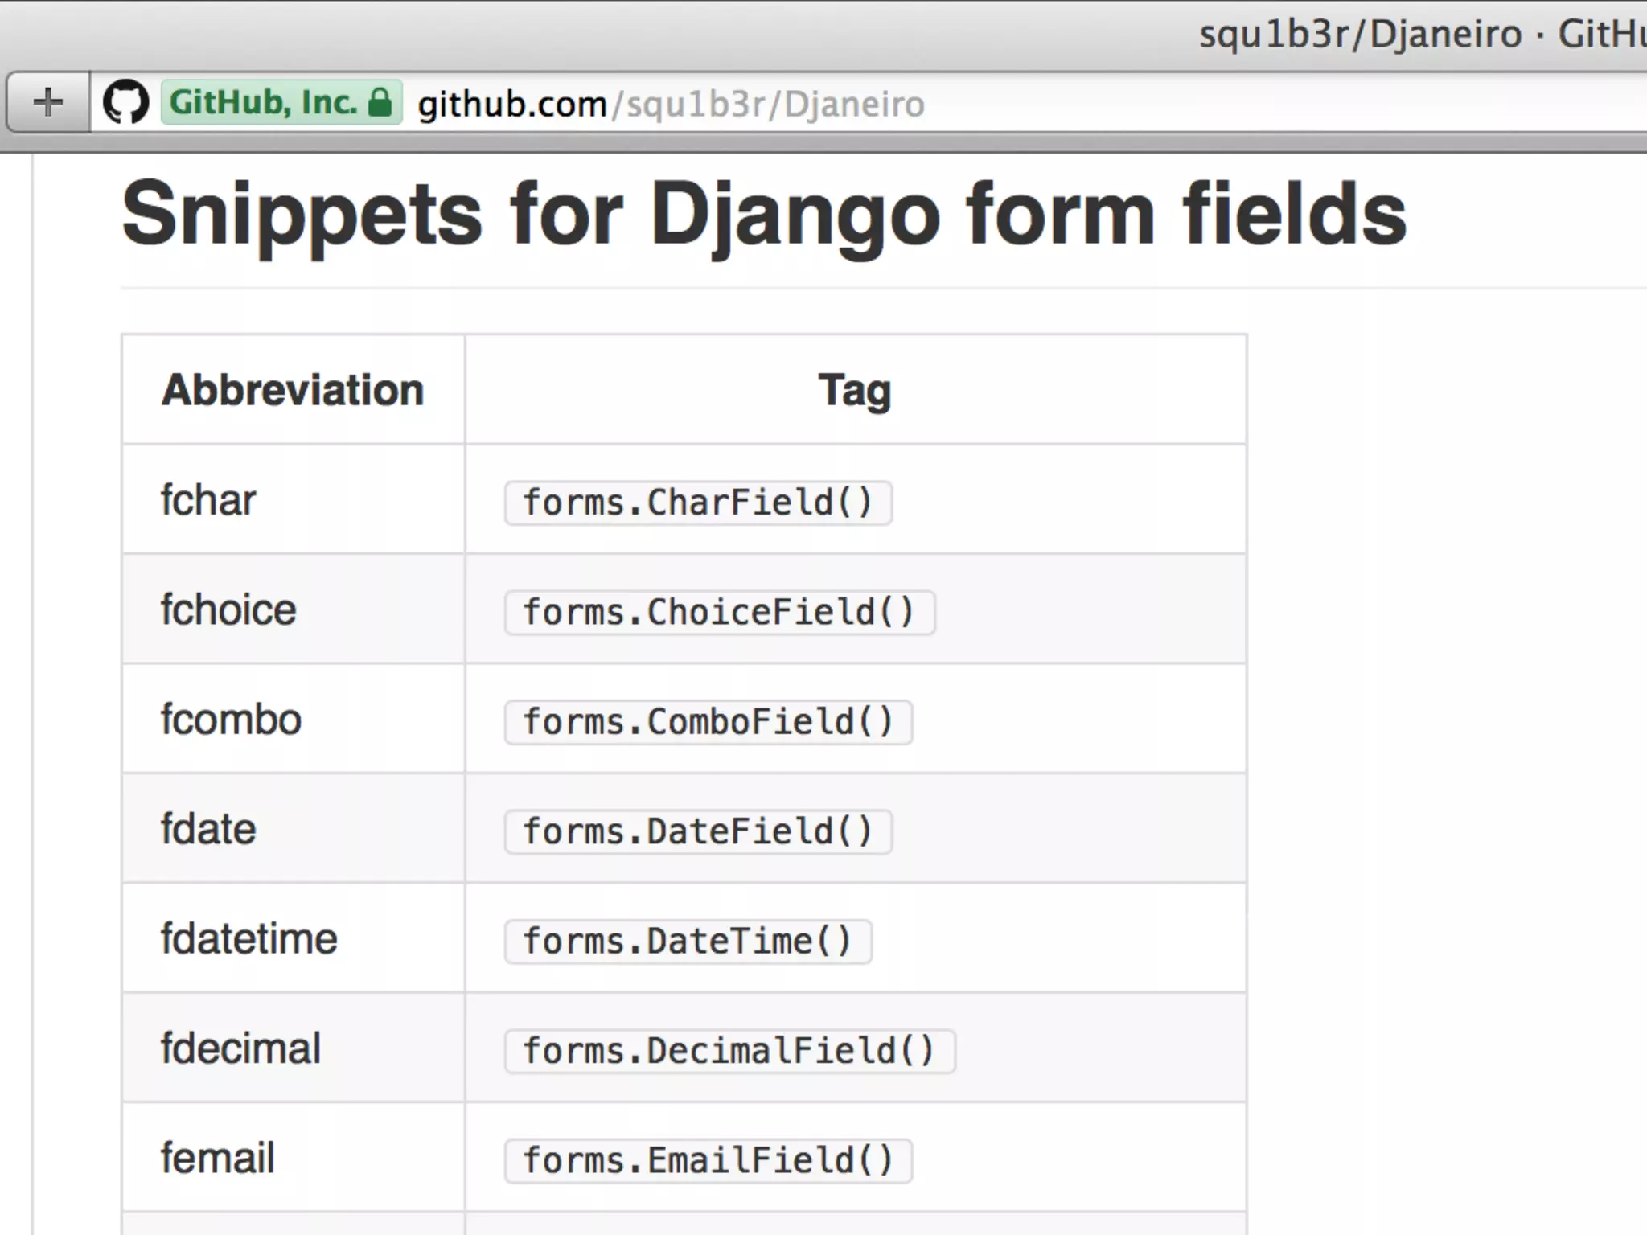Select the fcombo abbreviation cell

293,719
